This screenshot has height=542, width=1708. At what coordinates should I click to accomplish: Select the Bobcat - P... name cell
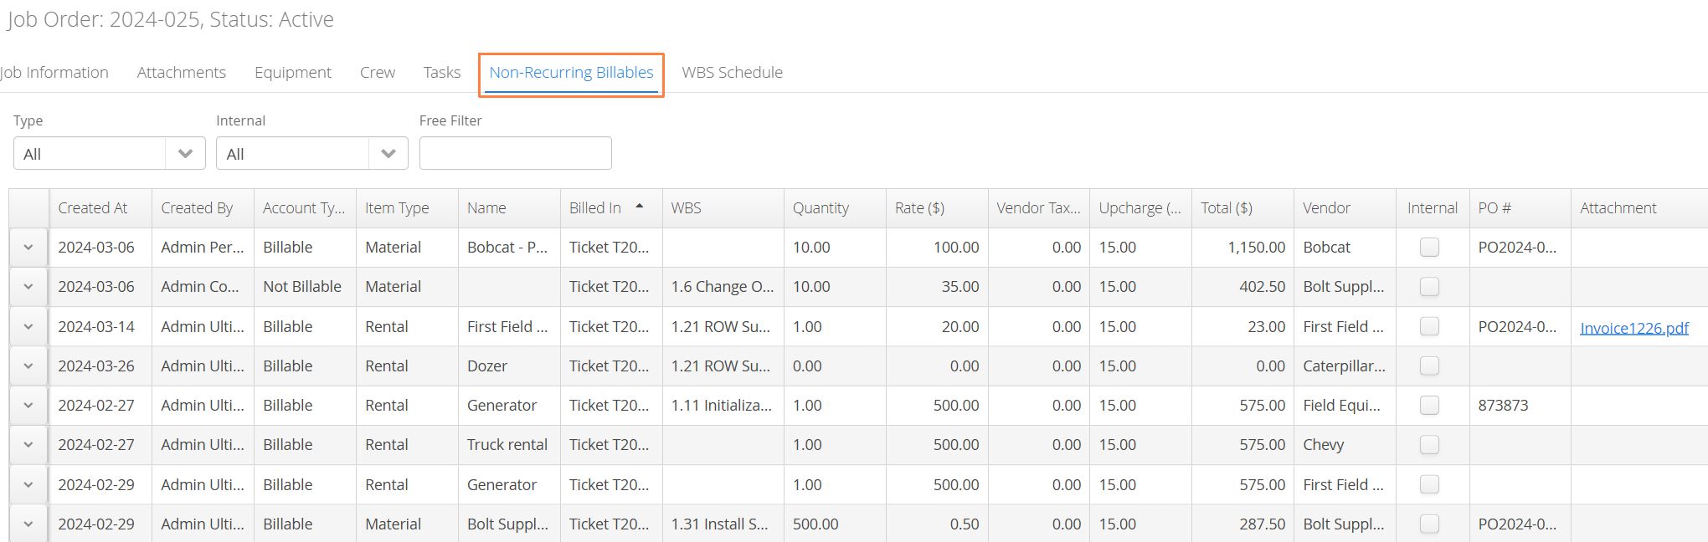click(509, 248)
